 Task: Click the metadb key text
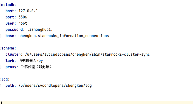tap(8, 5)
